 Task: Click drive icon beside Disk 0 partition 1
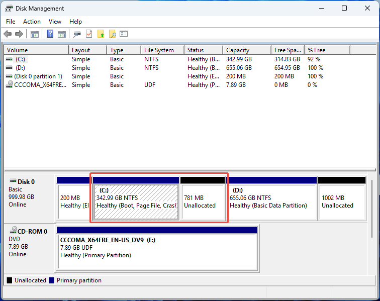pyautogui.click(x=9, y=76)
